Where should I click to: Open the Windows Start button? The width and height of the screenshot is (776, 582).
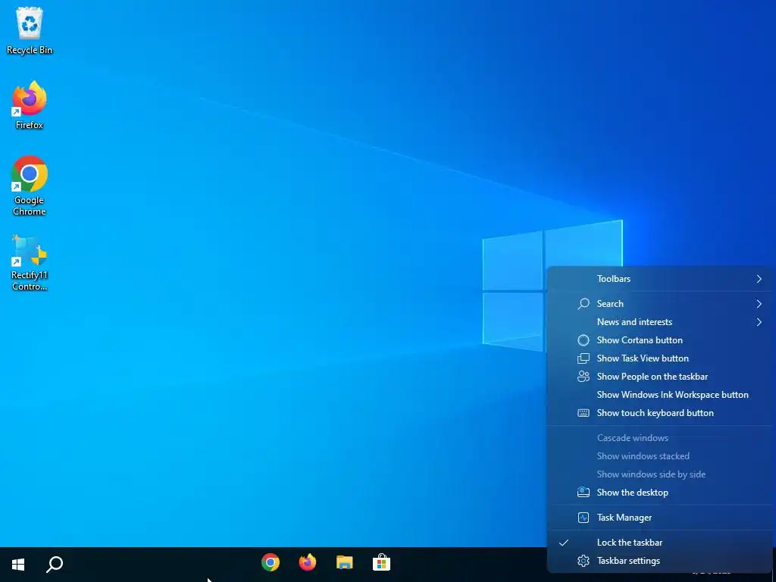(18, 564)
